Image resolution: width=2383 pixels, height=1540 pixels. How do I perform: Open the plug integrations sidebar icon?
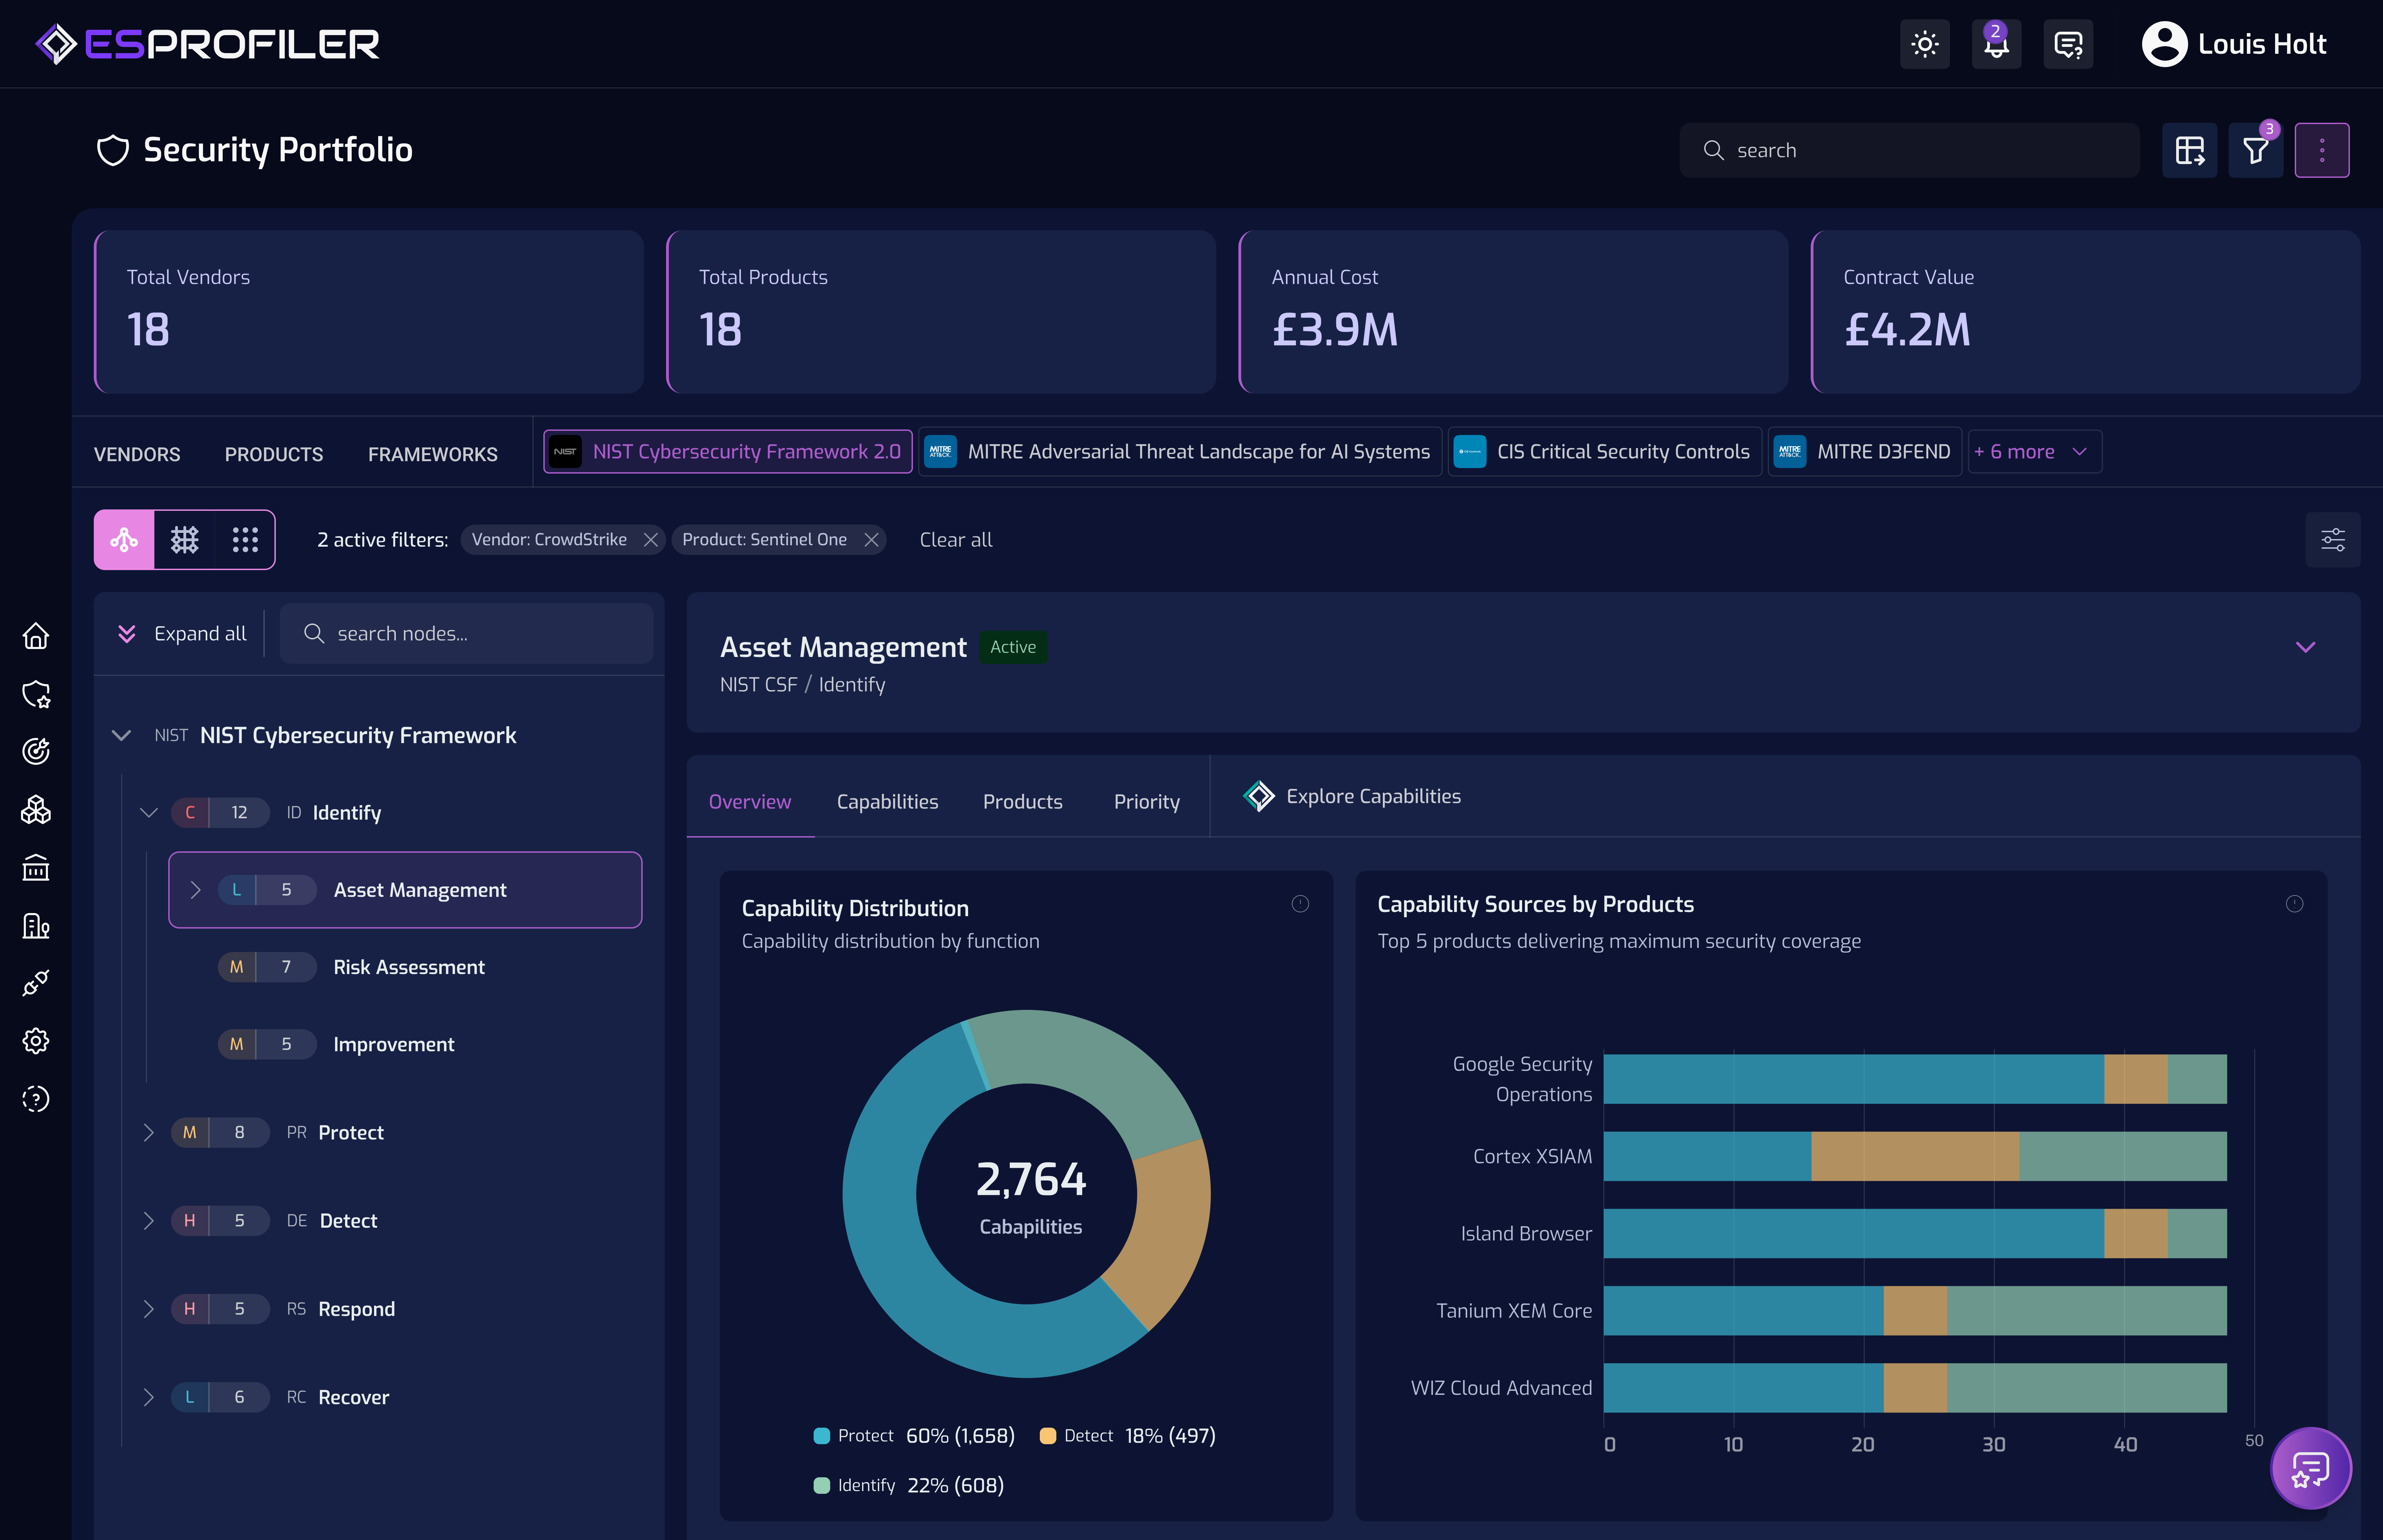(36, 983)
